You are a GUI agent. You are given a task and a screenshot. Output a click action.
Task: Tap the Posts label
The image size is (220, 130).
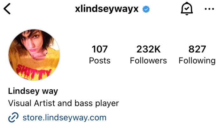pyautogui.click(x=100, y=61)
